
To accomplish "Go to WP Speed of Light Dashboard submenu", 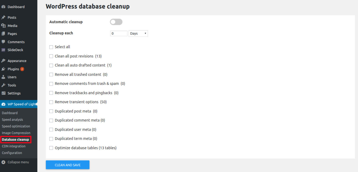I will point(10,113).
